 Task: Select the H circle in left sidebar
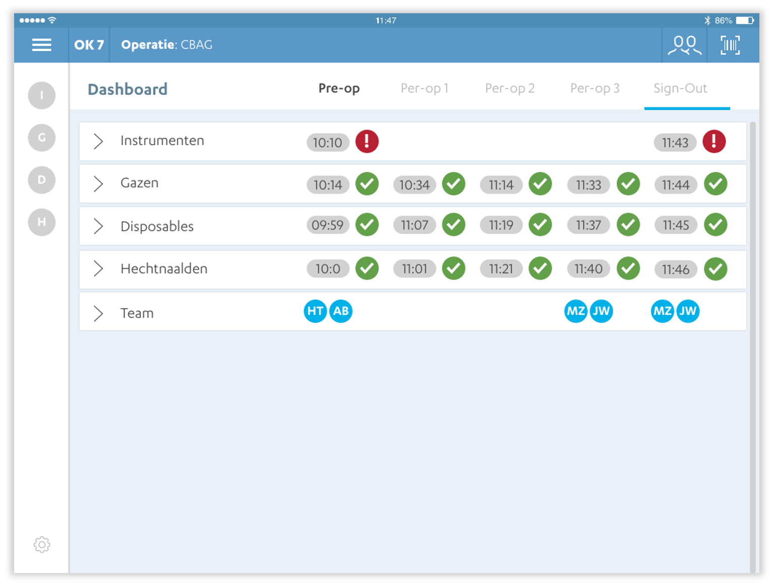click(x=41, y=222)
